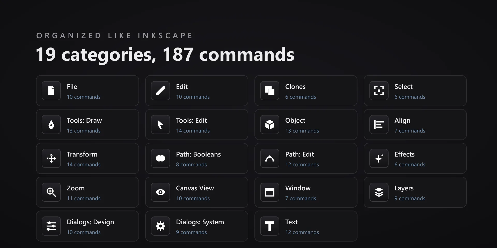Click the Clones overlapping squares icon
Image resolution: width=497 pixels, height=248 pixels.
click(270, 91)
